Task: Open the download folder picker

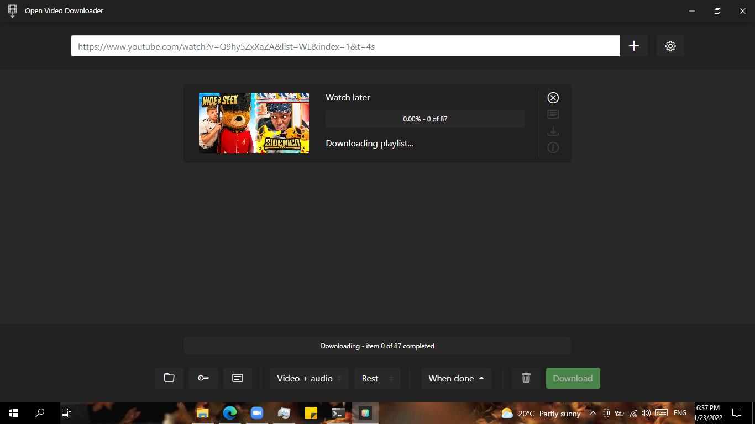Action: 169,378
